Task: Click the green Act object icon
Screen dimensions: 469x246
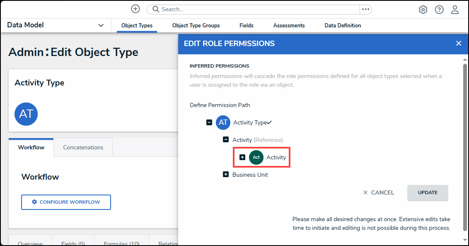Action: tap(256, 158)
